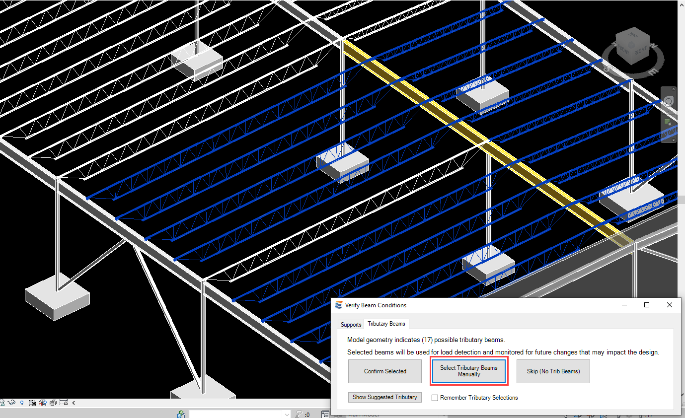Click the Temporary Hide/Isolate sunglasses icon

[x=12, y=403]
